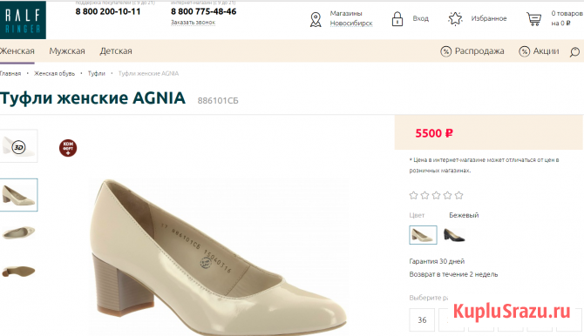Open favorites via the star icon
Screen dimensions: 584x336
(455, 18)
